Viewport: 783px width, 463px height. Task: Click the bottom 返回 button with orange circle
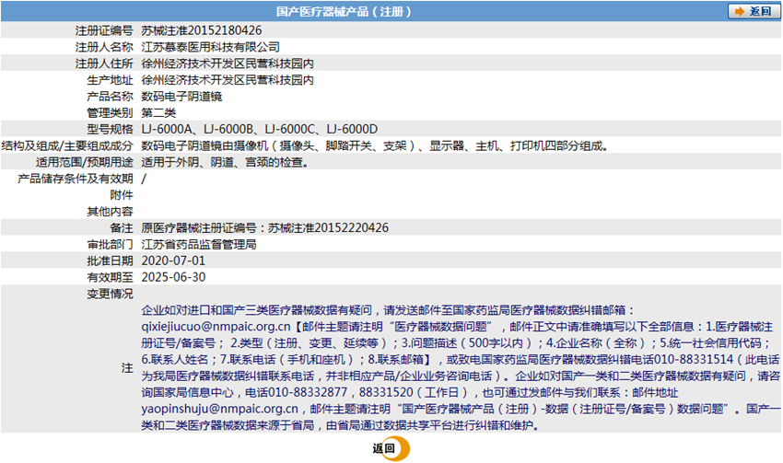point(391,448)
